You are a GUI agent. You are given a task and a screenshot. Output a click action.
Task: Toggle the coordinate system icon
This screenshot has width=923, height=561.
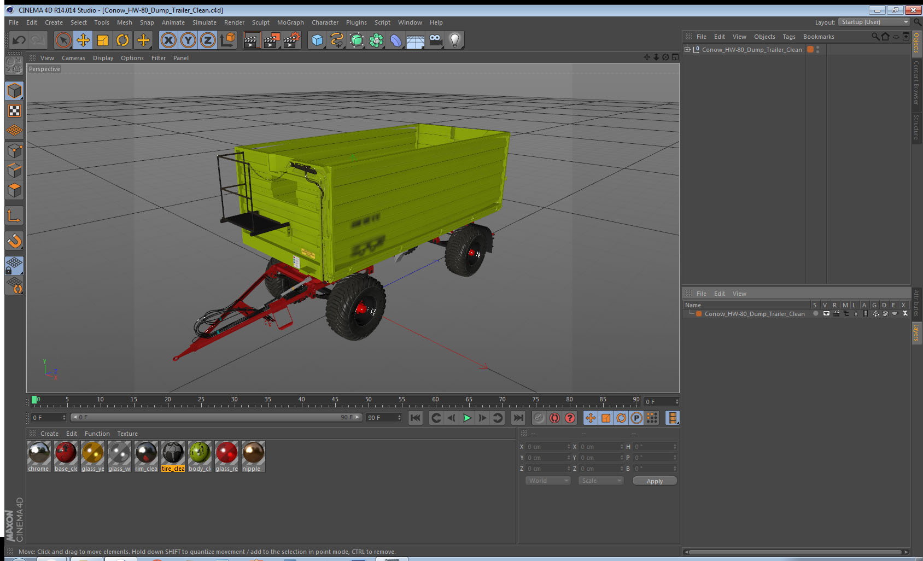point(227,40)
